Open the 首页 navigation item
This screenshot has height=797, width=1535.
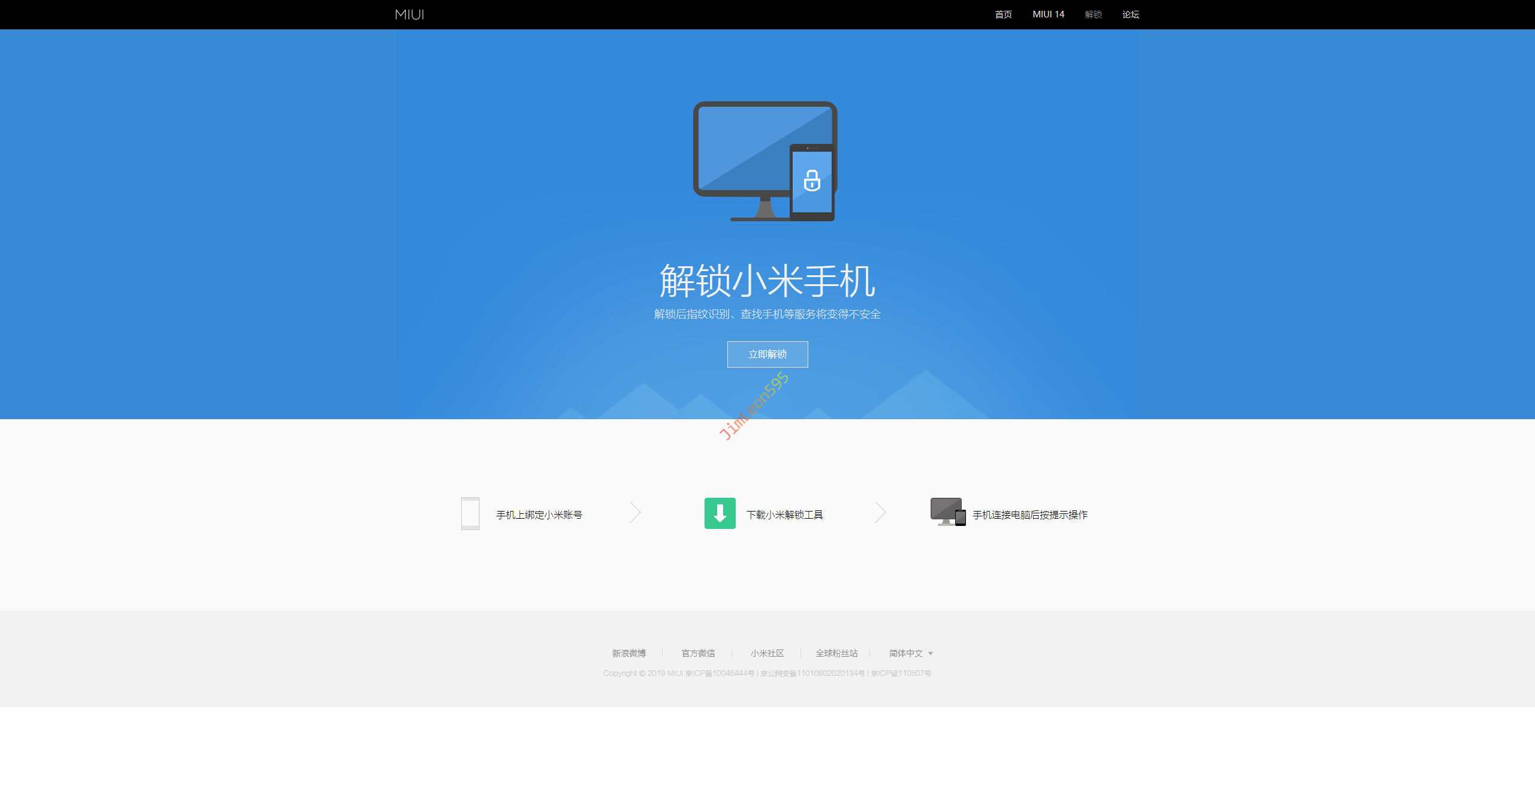click(x=1003, y=14)
